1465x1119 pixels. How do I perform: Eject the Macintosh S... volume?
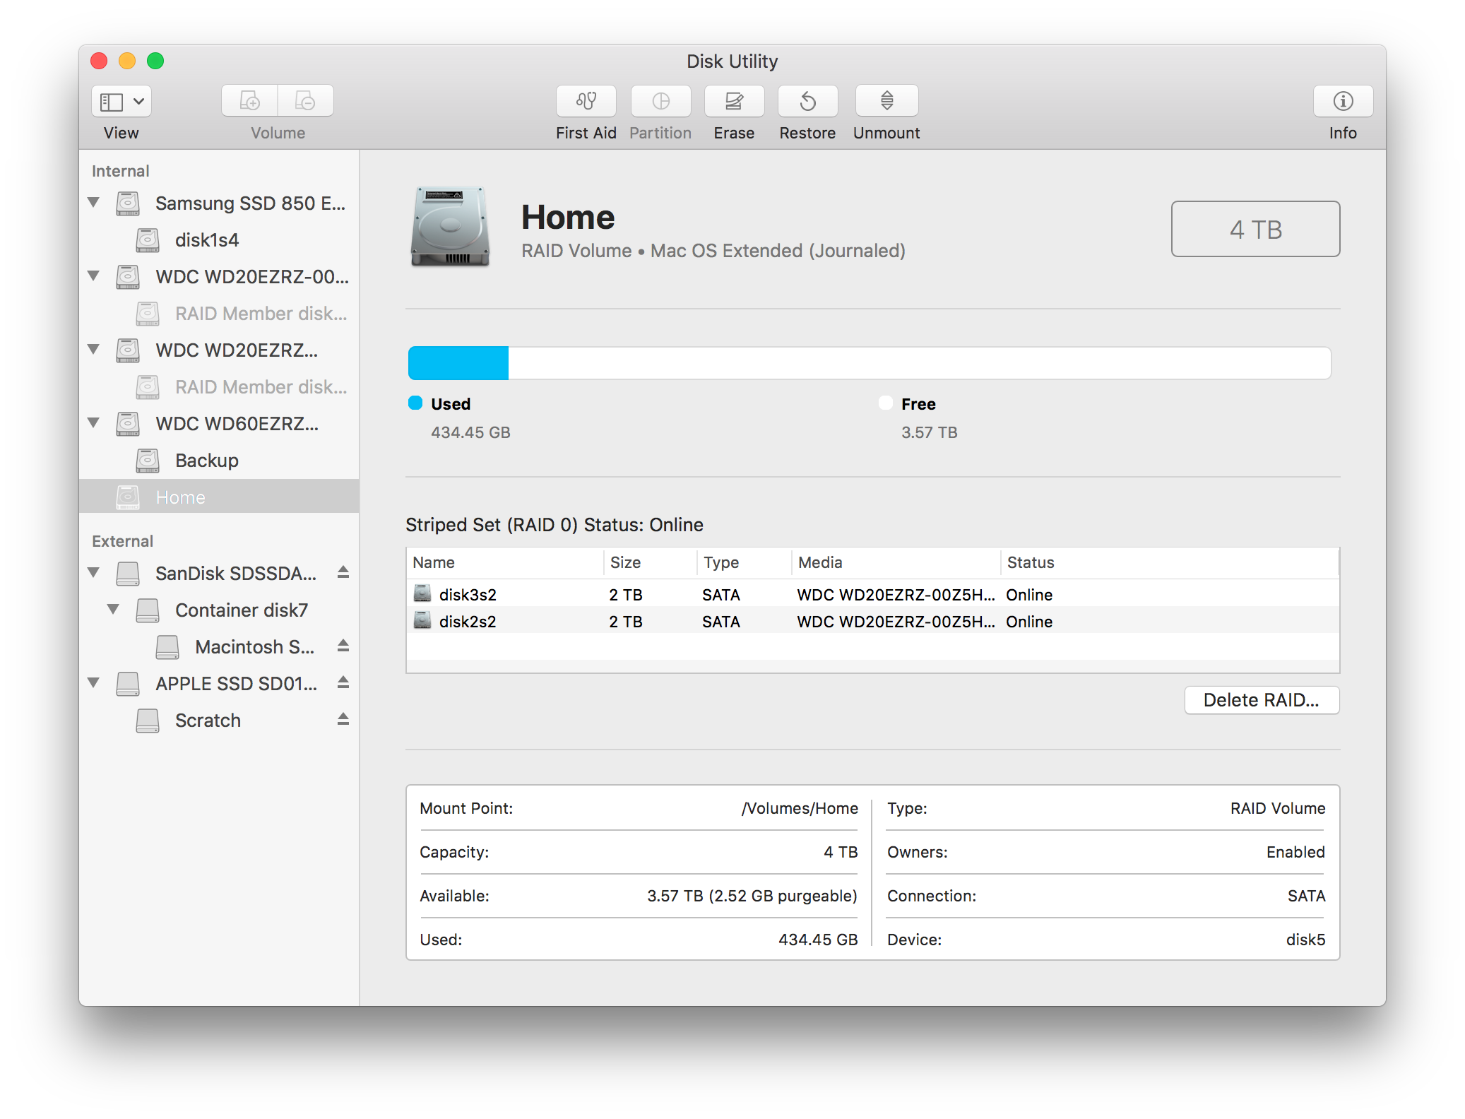coord(343,646)
